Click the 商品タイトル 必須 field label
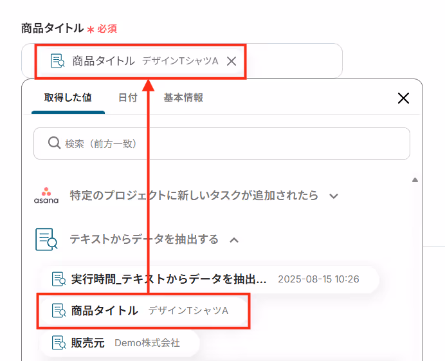Image resolution: width=445 pixels, height=361 pixels. click(69, 28)
